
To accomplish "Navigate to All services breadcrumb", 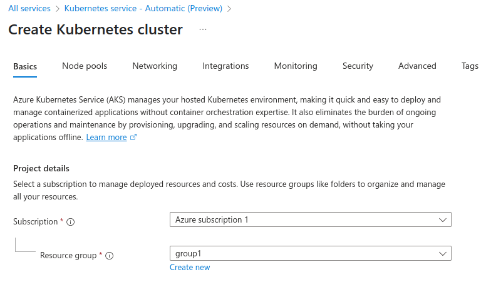I will (29, 9).
